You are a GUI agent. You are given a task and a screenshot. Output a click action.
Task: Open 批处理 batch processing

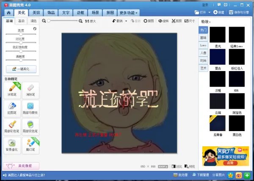(180, 175)
